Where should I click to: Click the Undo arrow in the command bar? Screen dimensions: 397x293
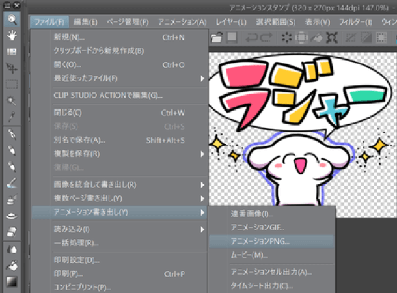click(x=252, y=38)
